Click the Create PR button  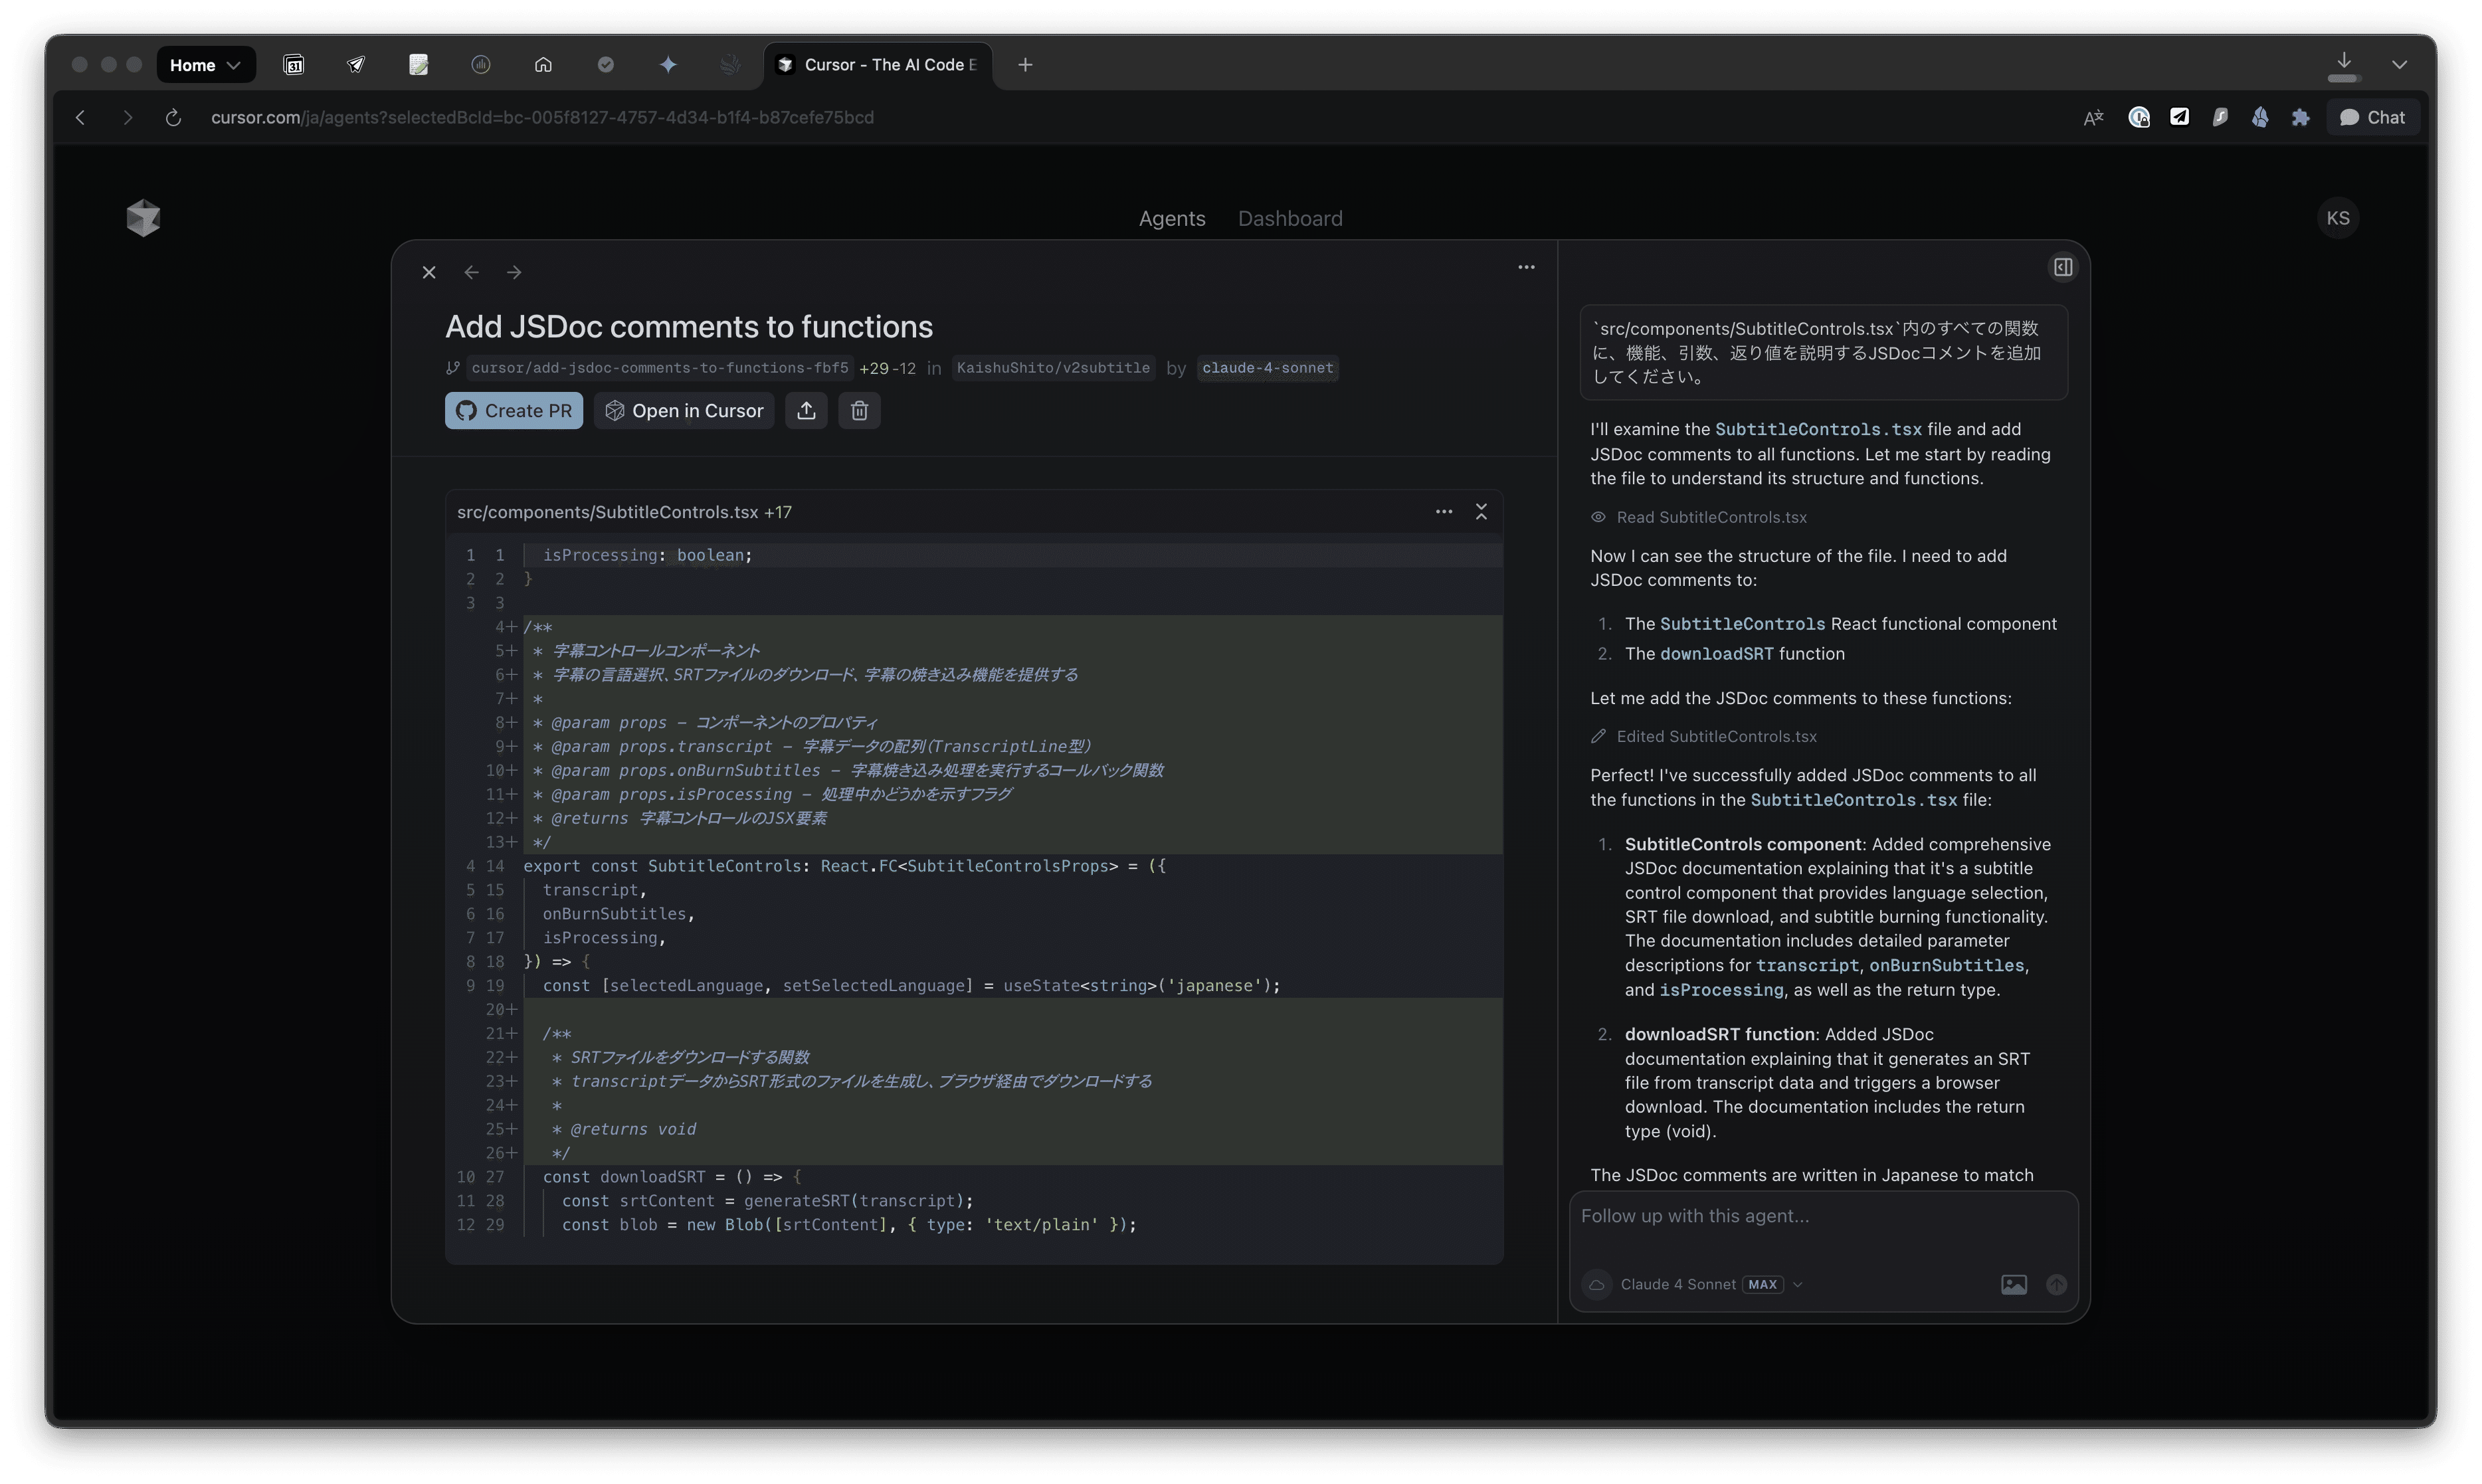click(513, 411)
